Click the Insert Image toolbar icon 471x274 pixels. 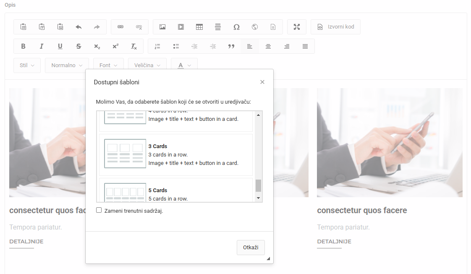162,27
